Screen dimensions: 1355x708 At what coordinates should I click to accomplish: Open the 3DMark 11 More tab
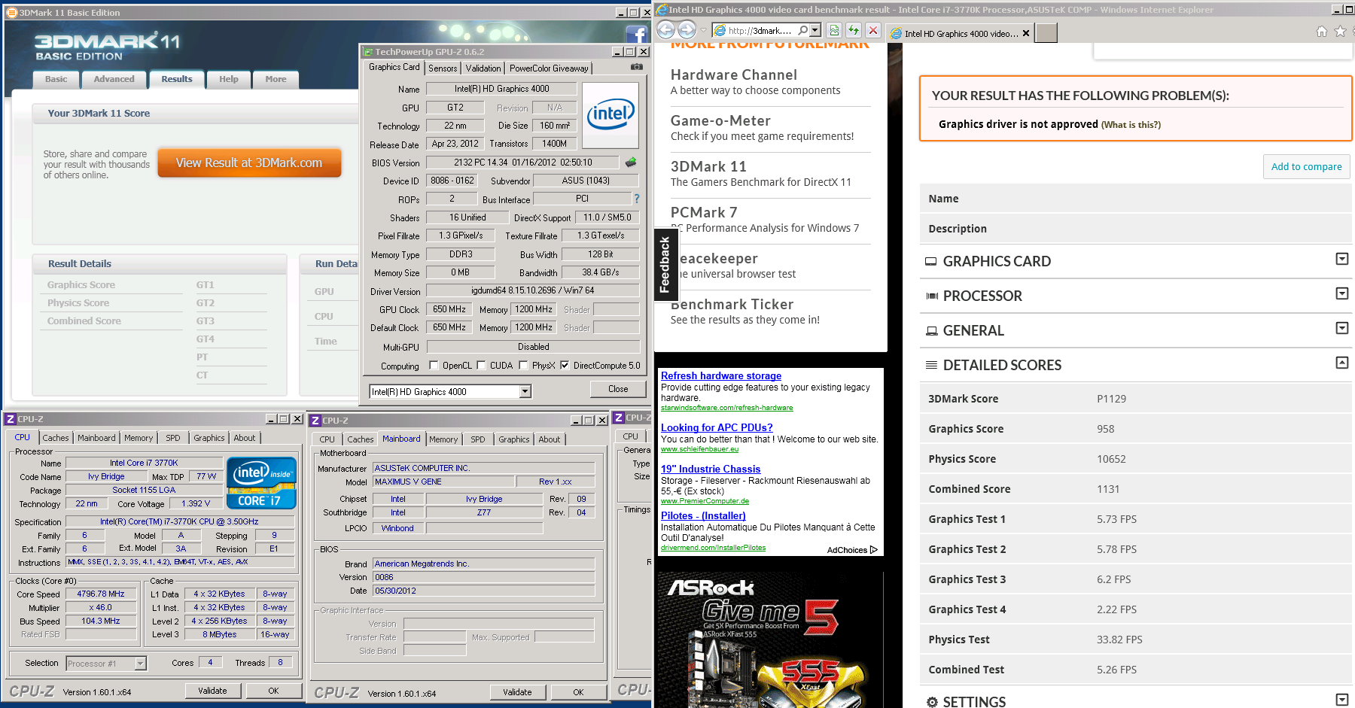276,80
